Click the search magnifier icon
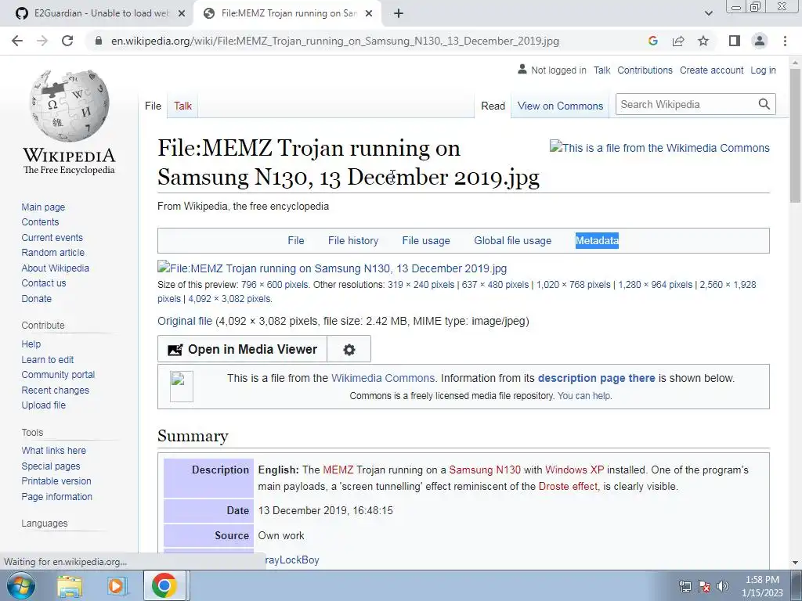Screen dimensions: 802x601 (x=764, y=104)
